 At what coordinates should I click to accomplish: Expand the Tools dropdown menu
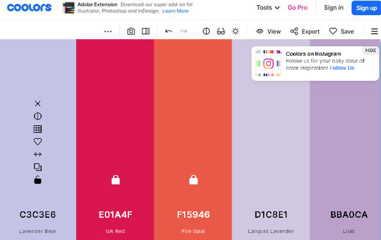click(268, 8)
